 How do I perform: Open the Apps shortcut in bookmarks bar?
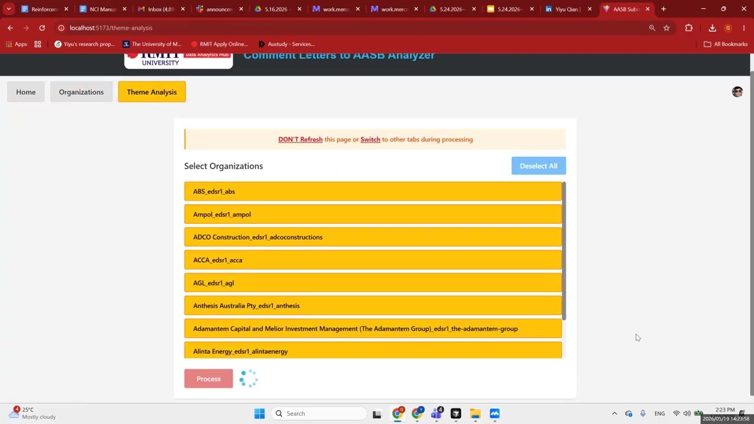tap(16, 44)
